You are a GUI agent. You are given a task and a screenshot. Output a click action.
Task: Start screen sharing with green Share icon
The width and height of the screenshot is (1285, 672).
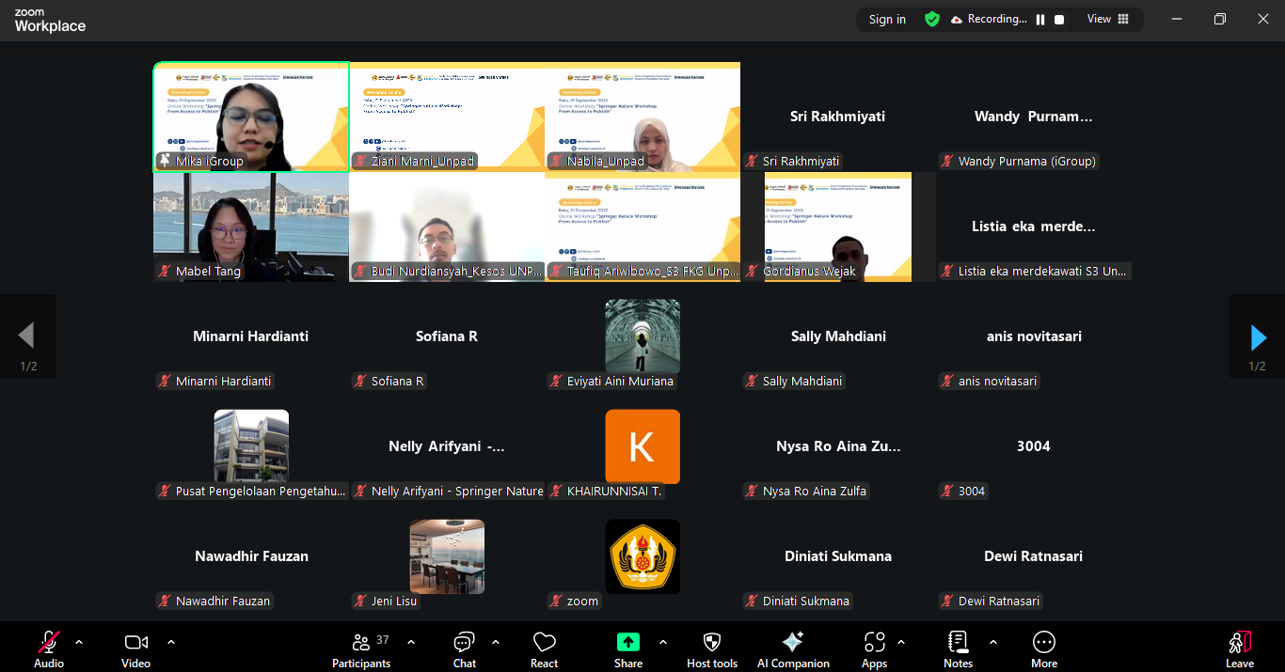point(627,642)
